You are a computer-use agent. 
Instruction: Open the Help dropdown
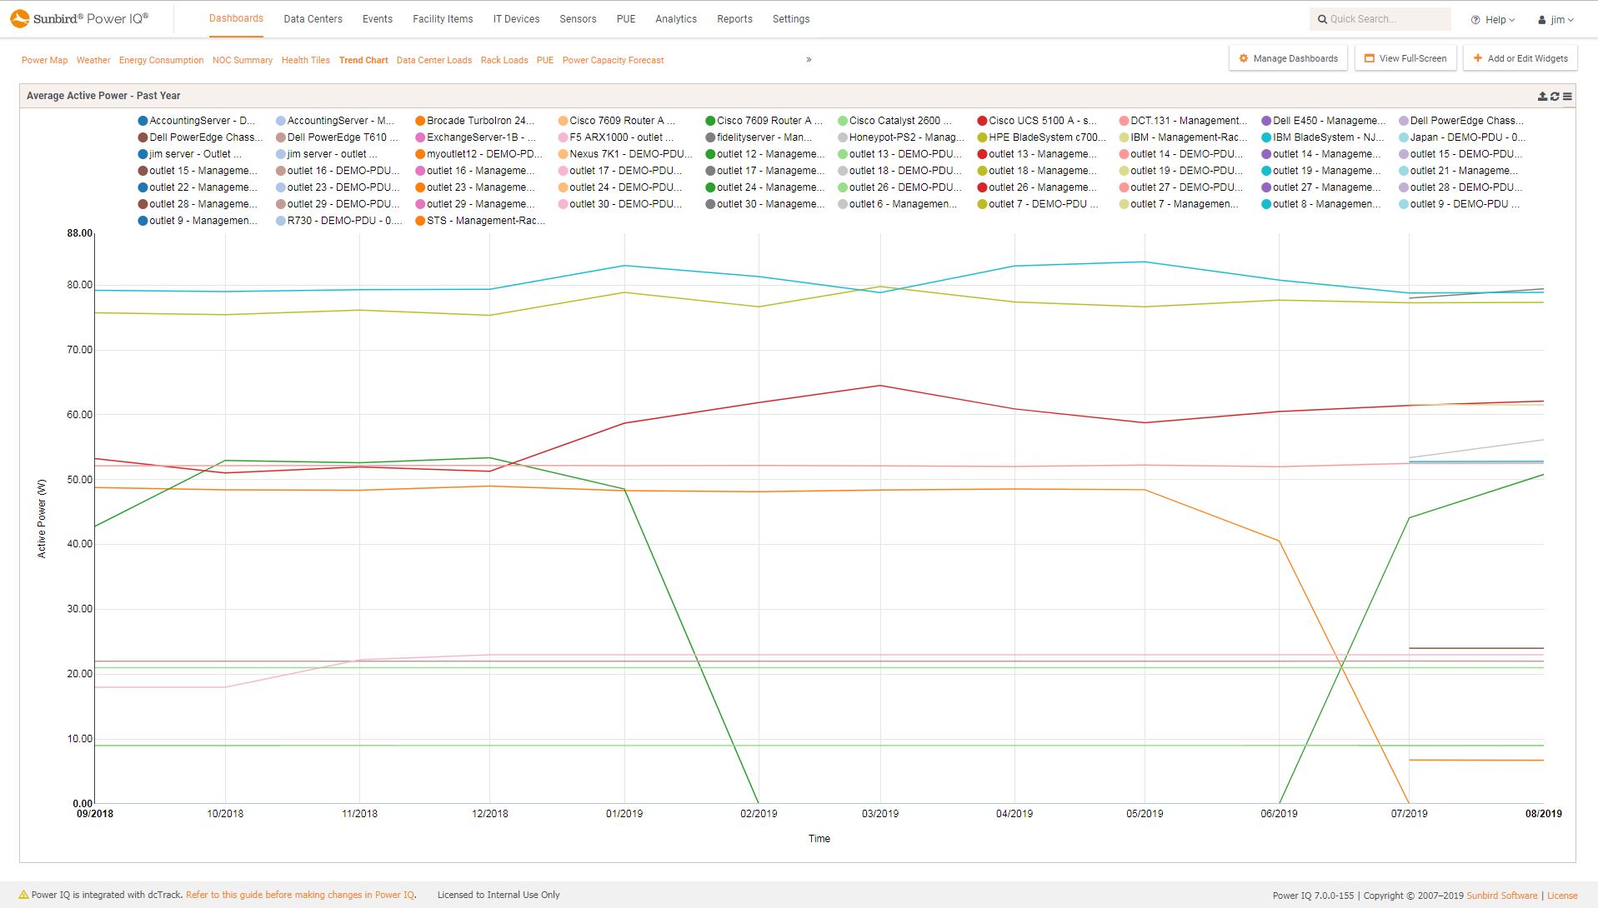pos(1492,18)
